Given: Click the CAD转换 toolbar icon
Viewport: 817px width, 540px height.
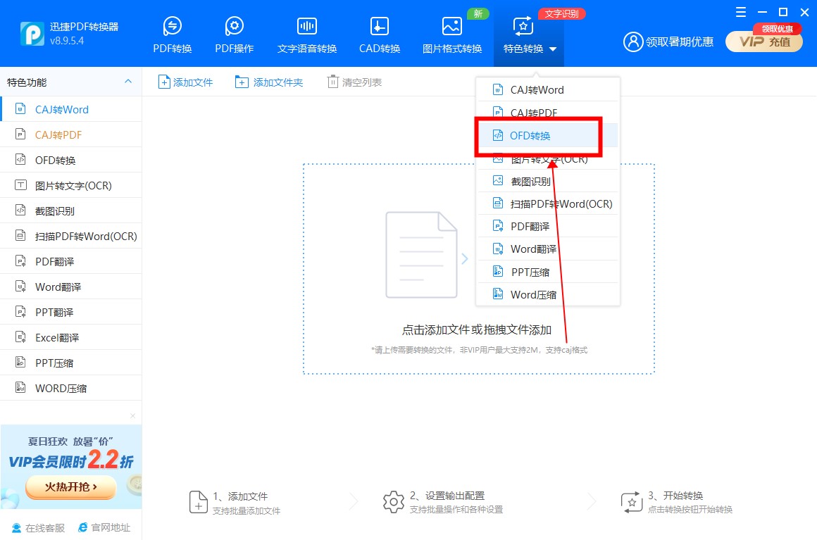Looking at the screenshot, I should pos(380,27).
